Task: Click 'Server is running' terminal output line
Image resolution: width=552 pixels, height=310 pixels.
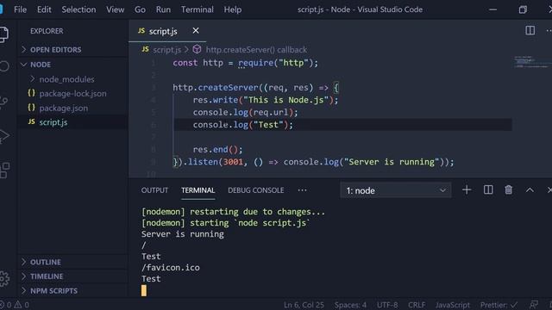Action: 182,234
